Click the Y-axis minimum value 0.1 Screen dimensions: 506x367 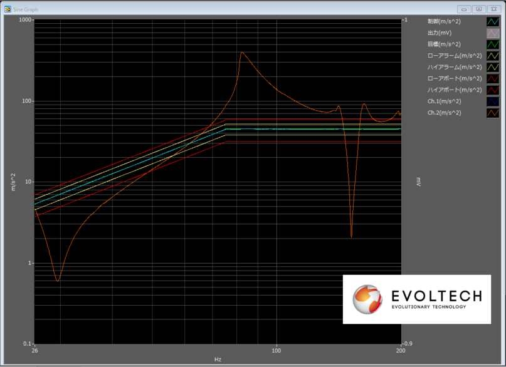[x=27, y=344]
